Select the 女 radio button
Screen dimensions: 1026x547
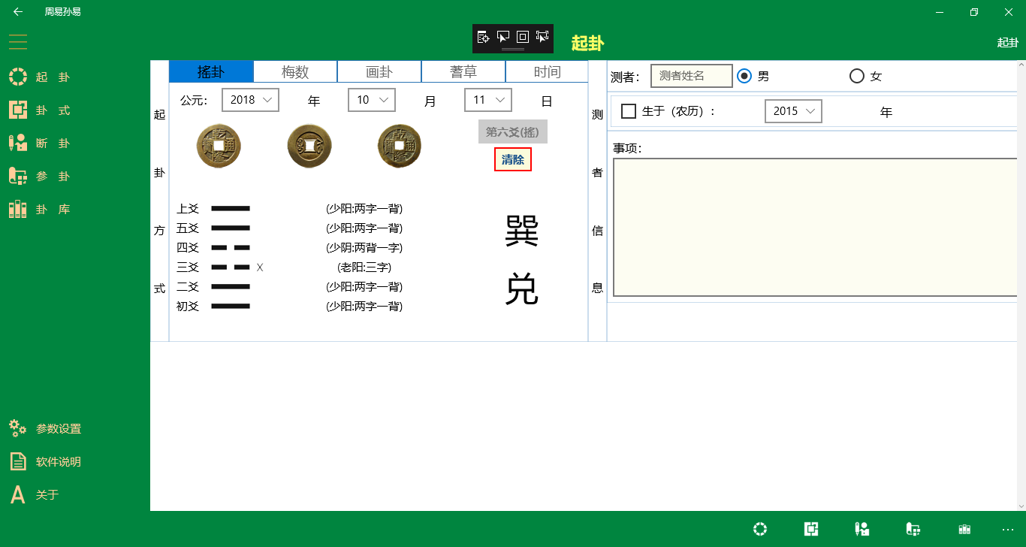pyautogui.click(x=856, y=76)
